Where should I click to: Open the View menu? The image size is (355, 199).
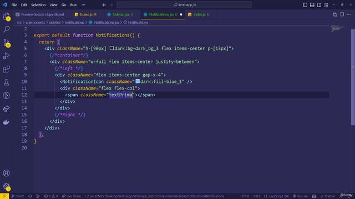(53, 5)
